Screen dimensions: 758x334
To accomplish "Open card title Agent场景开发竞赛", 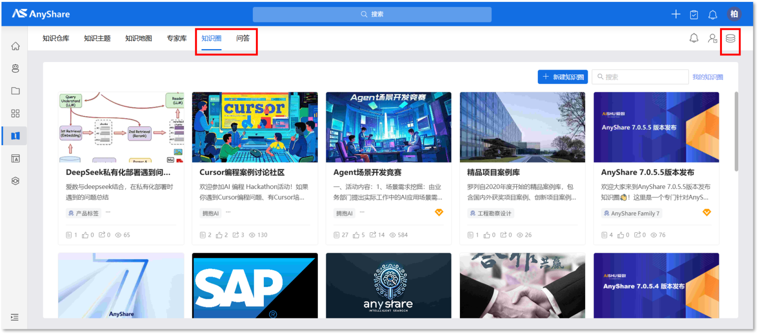I will point(367,173).
